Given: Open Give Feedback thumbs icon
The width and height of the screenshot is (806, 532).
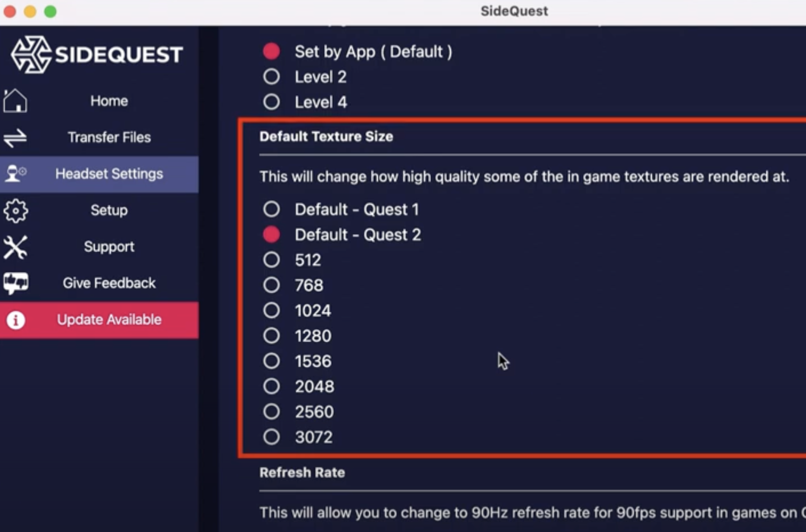Looking at the screenshot, I should tap(16, 283).
